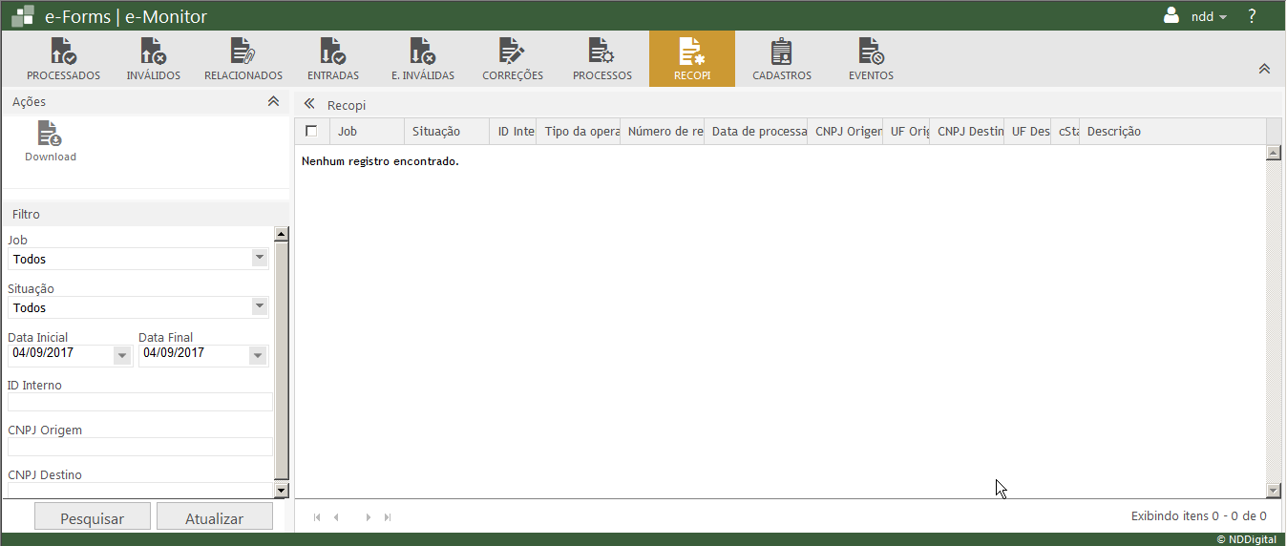Select the Recopi toolbar tab
Viewport: 1287px width, 546px height.
[x=692, y=59]
